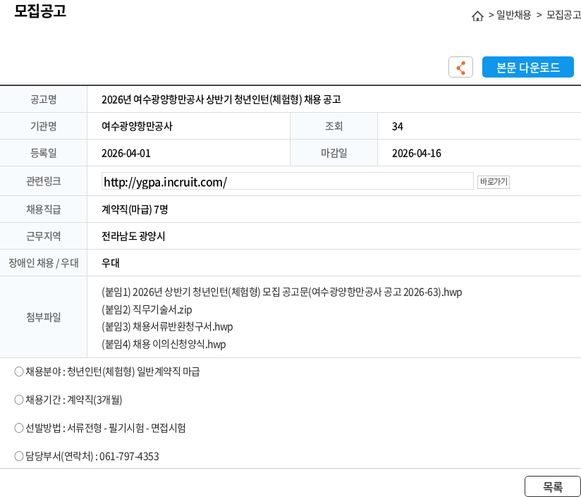This screenshot has height=497, width=581.
Task: Click the 기관명 label cell
Action: click(x=43, y=126)
